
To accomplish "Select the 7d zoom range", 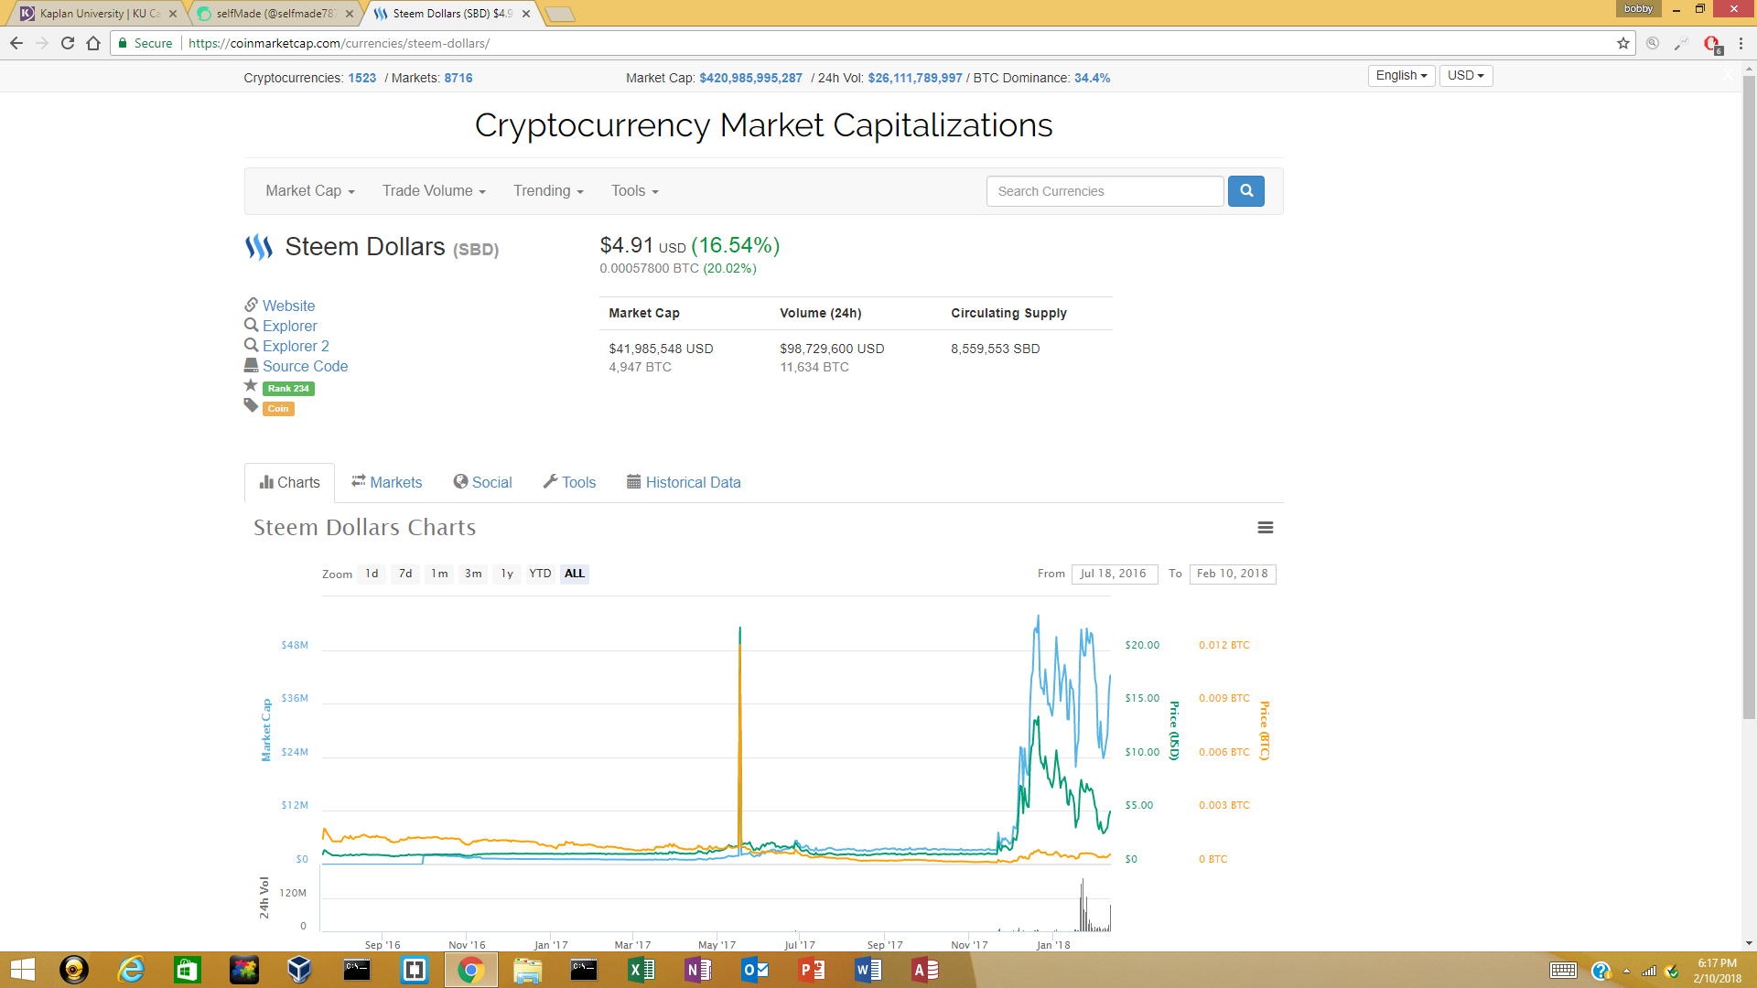I will [x=405, y=574].
